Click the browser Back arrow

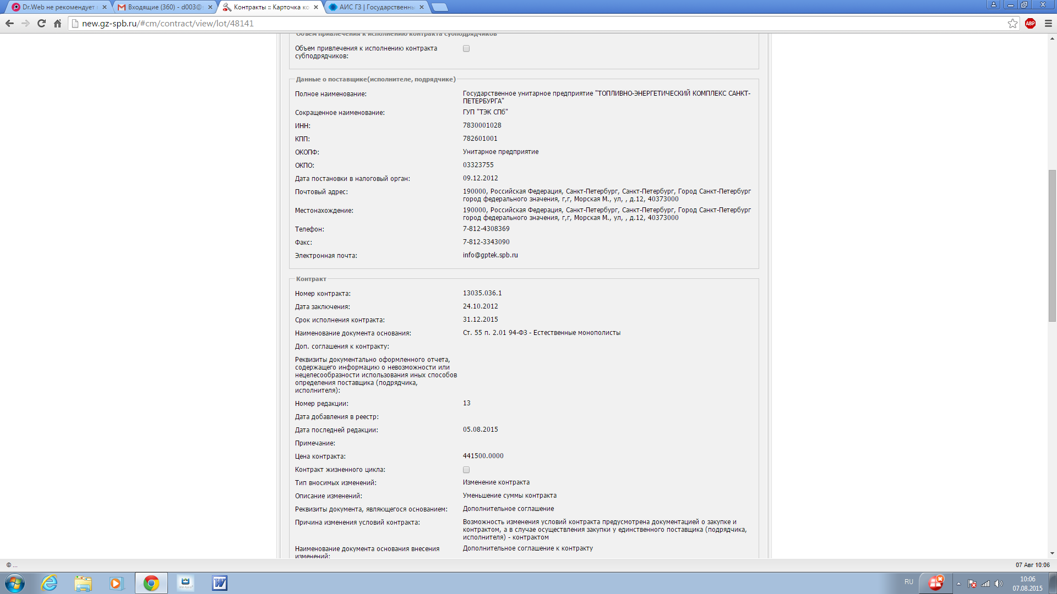pyautogui.click(x=9, y=23)
